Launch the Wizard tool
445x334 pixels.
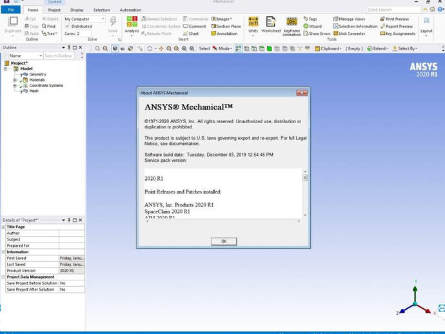(x=312, y=26)
